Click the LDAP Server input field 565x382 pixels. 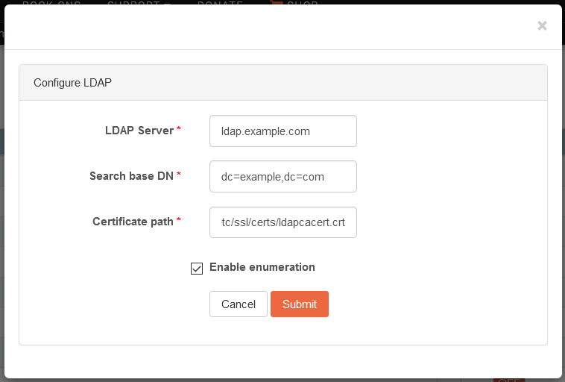tap(283, 131)
